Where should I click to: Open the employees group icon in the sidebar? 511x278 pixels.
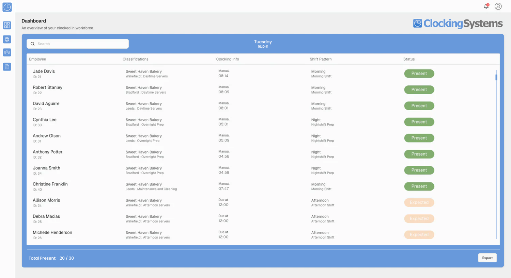[7, 52]
